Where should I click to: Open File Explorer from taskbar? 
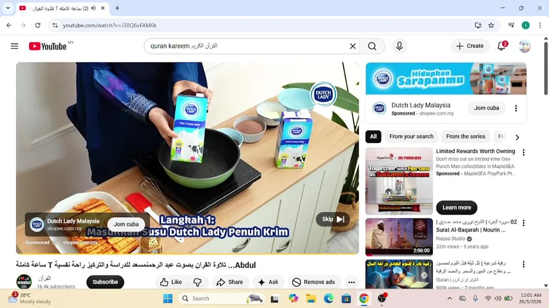pos(311,299)
